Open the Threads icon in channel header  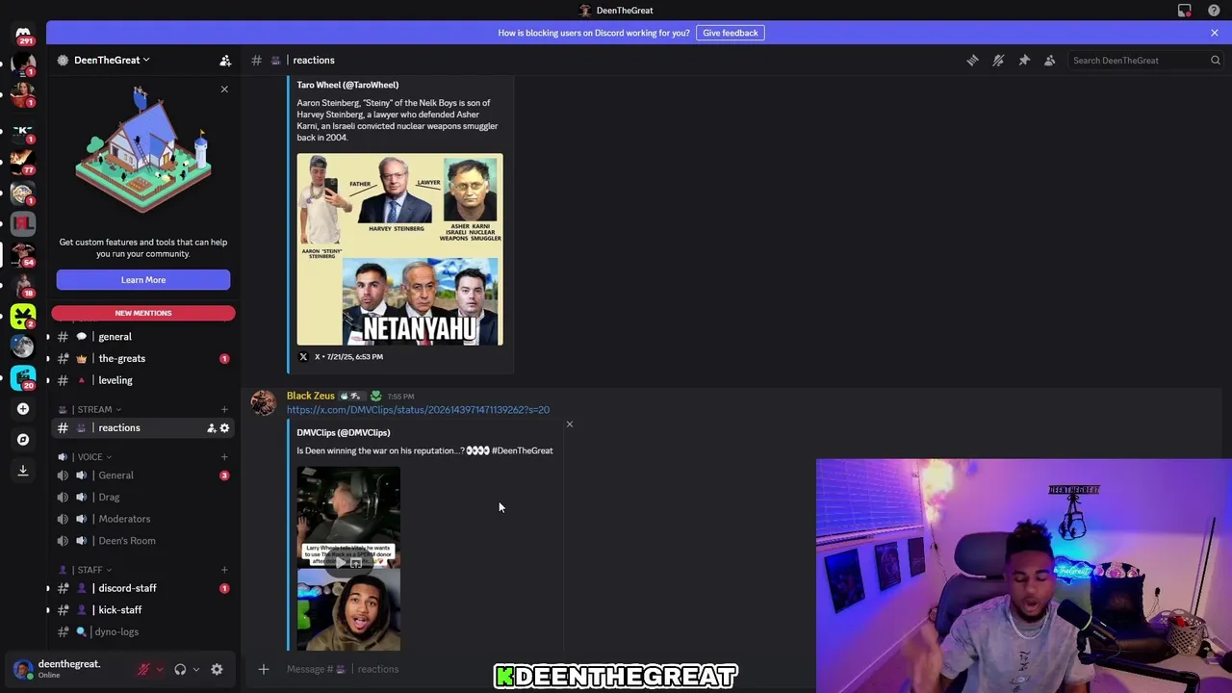[x=972, y=61]
